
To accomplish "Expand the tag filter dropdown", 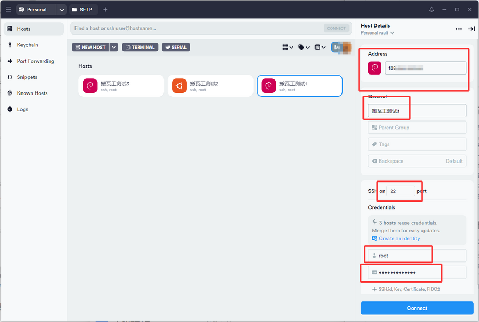I will tap(304, 48).
